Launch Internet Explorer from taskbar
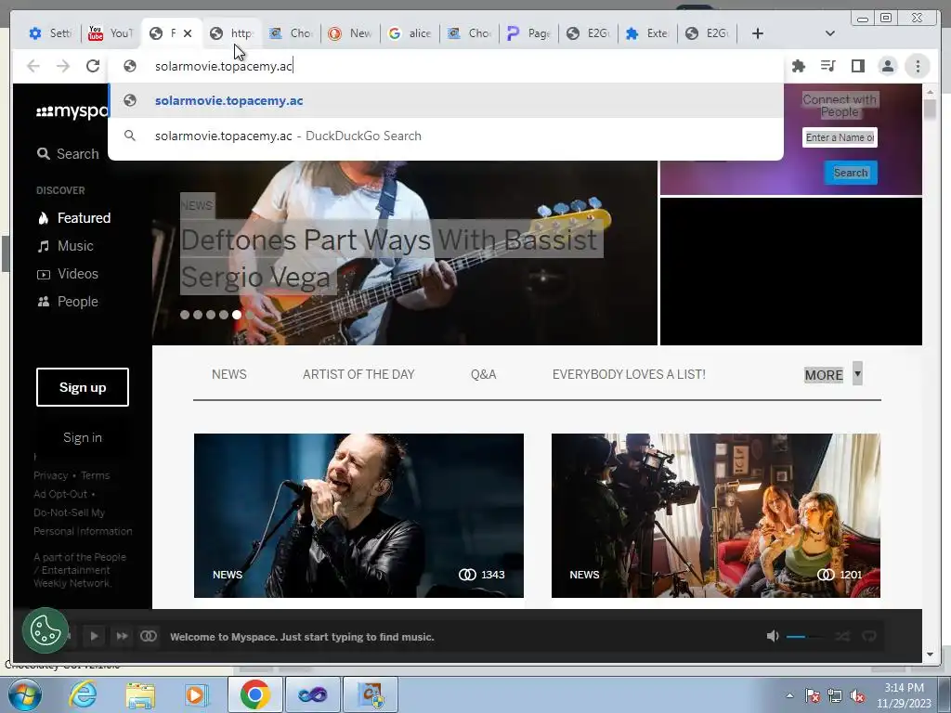 (x=83, y=694)
